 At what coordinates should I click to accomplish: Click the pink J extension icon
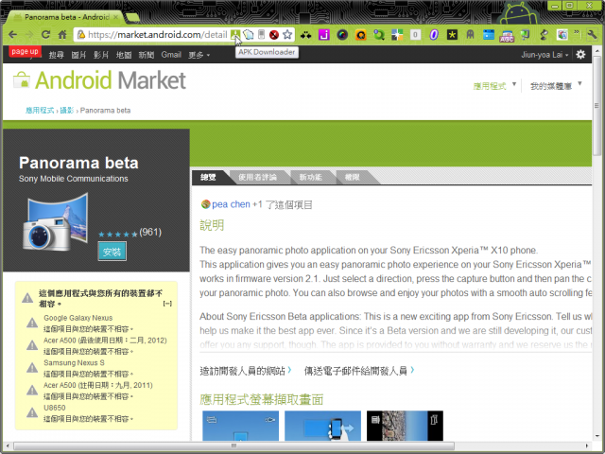[323, 35]
